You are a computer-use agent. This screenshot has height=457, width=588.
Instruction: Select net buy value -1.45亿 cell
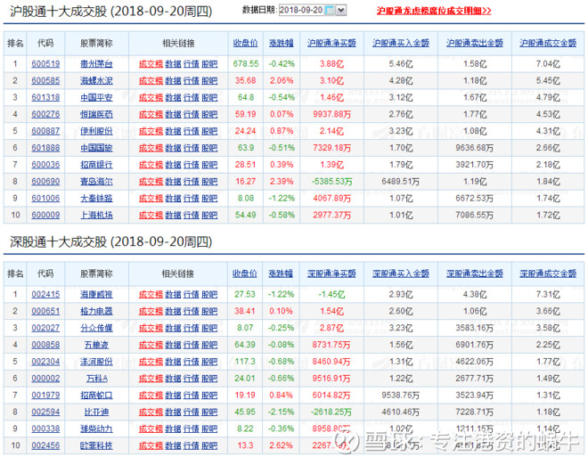click(331, 295)
